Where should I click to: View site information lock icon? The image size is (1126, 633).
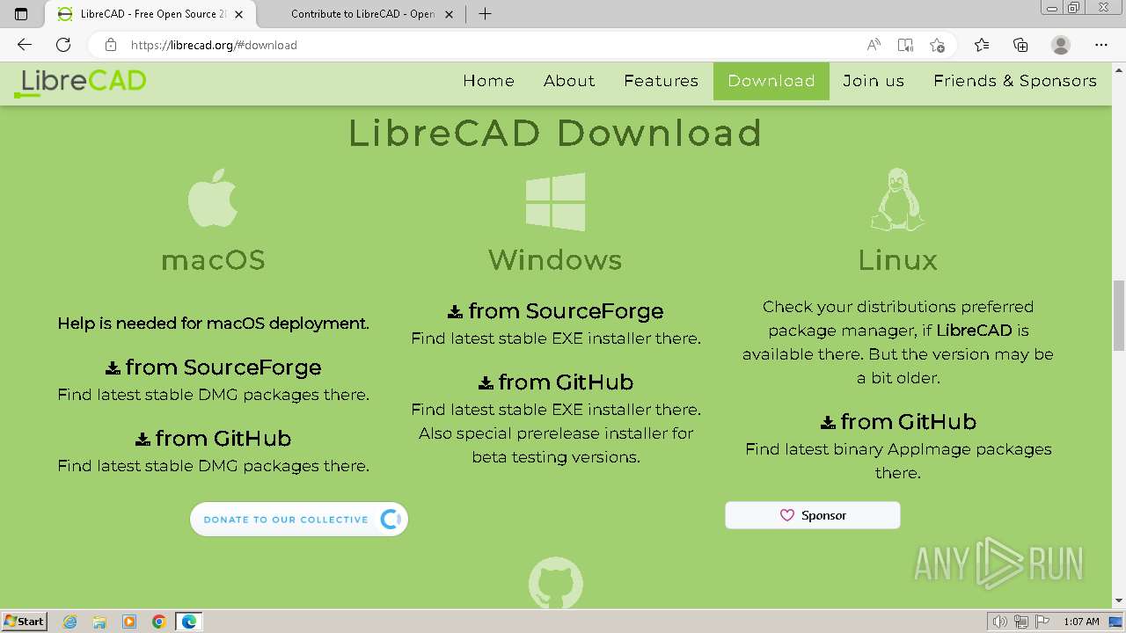110,45
